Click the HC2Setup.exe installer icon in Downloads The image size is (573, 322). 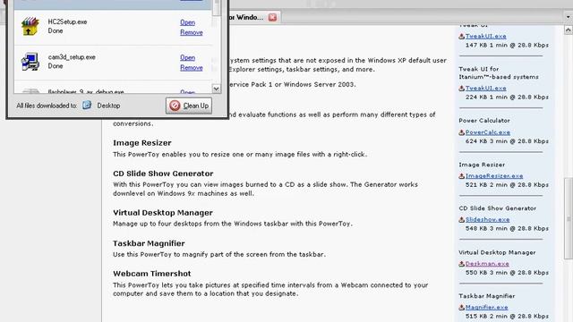30,26
